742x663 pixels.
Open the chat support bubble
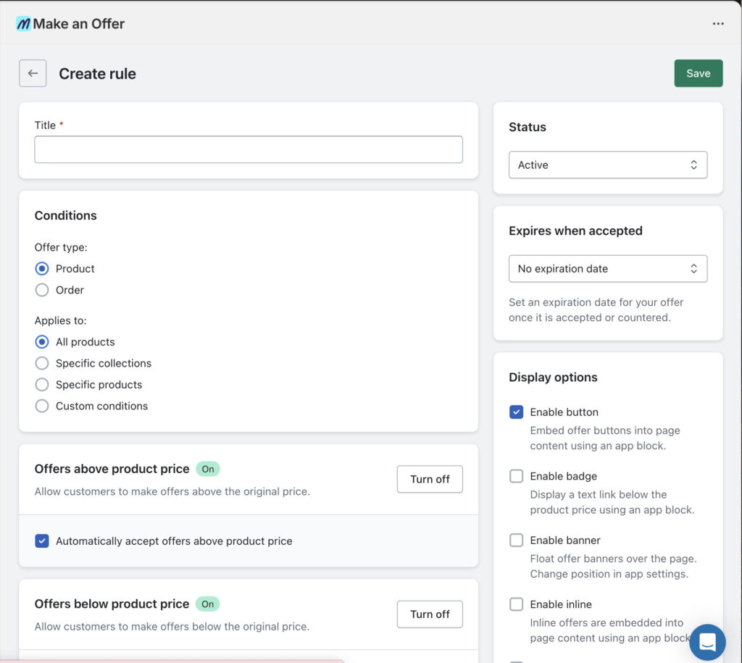706,642
